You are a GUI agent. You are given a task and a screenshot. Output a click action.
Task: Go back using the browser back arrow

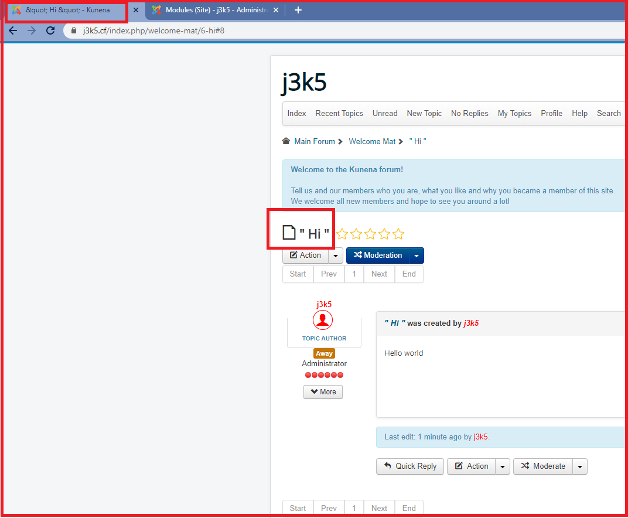[13, 30]
